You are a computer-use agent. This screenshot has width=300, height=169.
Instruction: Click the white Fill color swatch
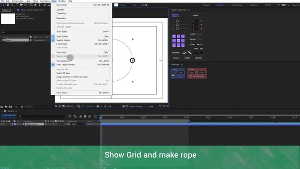(116, 5)
